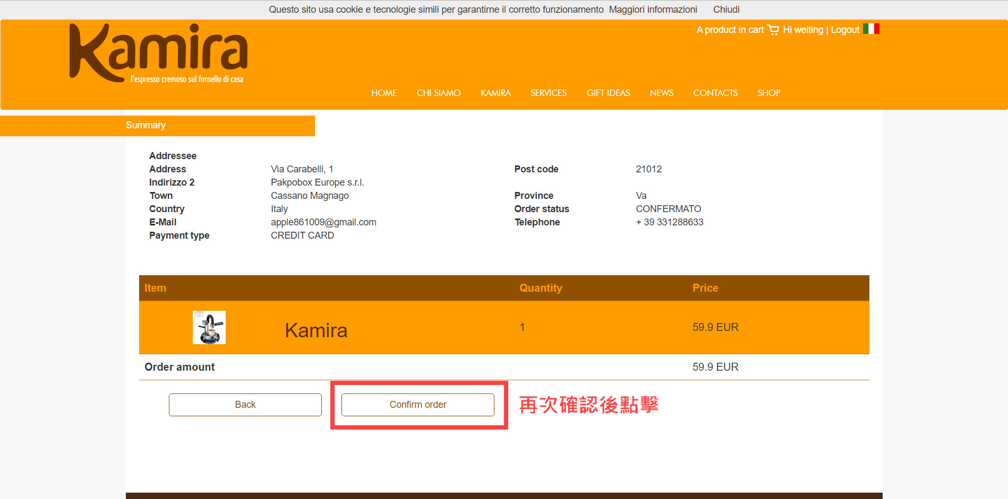Go back with the Back button
This screenshot has height=499, width=1008.
point(245,405)
